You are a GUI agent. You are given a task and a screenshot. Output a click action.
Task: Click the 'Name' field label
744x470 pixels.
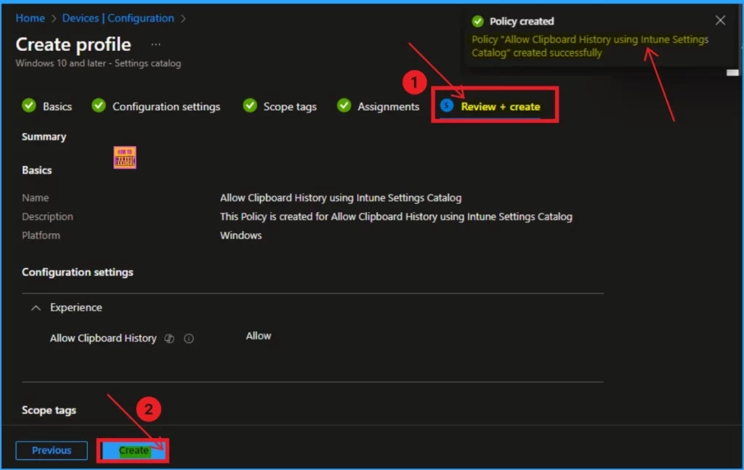(35, 198)
